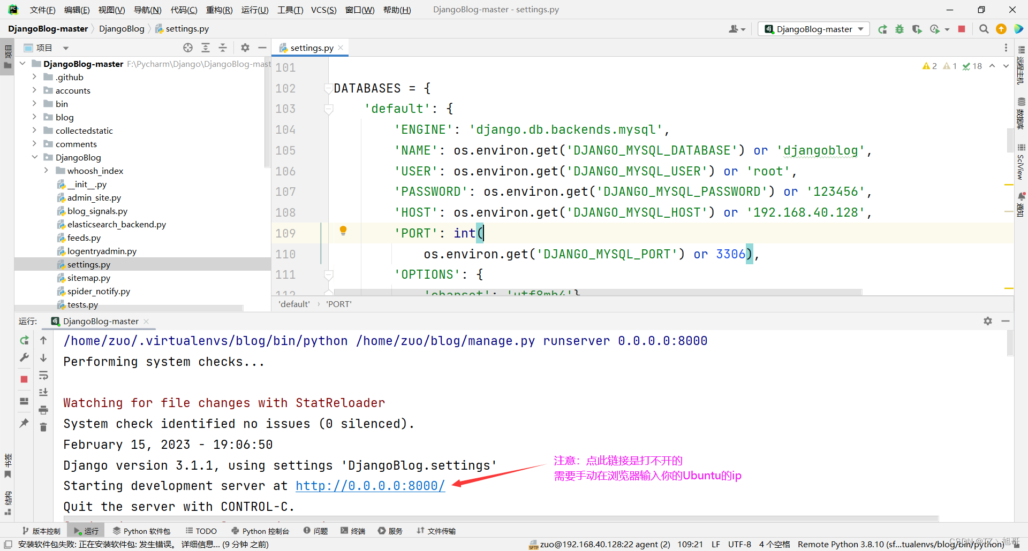Open the http://0.0.0.0:8000/ link

[x=370, y=485]
